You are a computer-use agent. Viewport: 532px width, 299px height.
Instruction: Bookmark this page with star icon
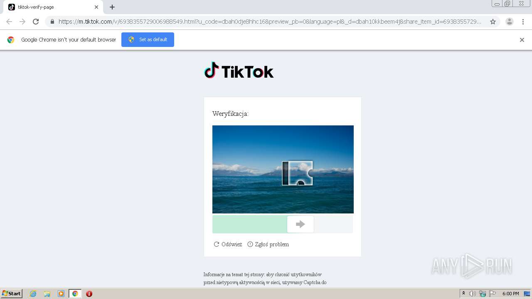[x=493, y=22]
